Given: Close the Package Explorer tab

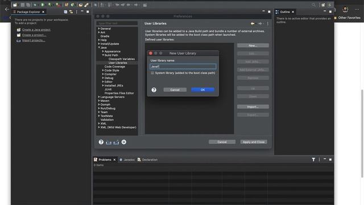Looking at the screenshot, I should coord(43,12).
